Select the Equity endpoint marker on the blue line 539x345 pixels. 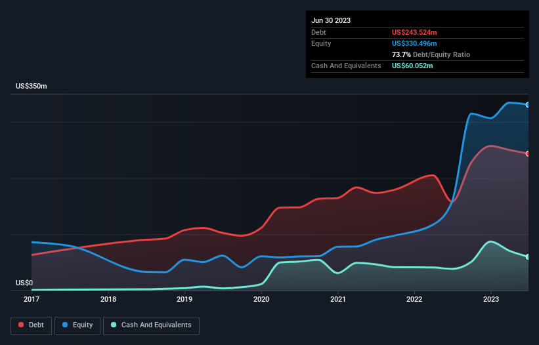coord(528,105)
